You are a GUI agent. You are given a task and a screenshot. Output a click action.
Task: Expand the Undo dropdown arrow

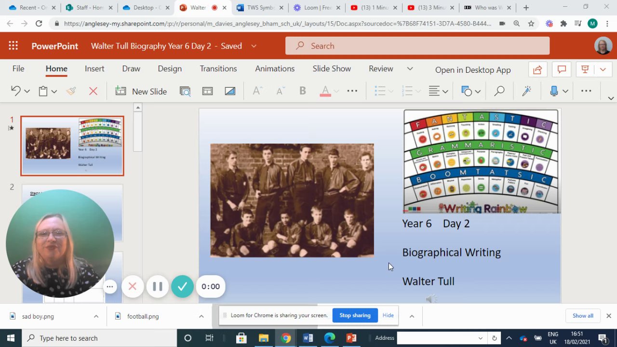27,91
